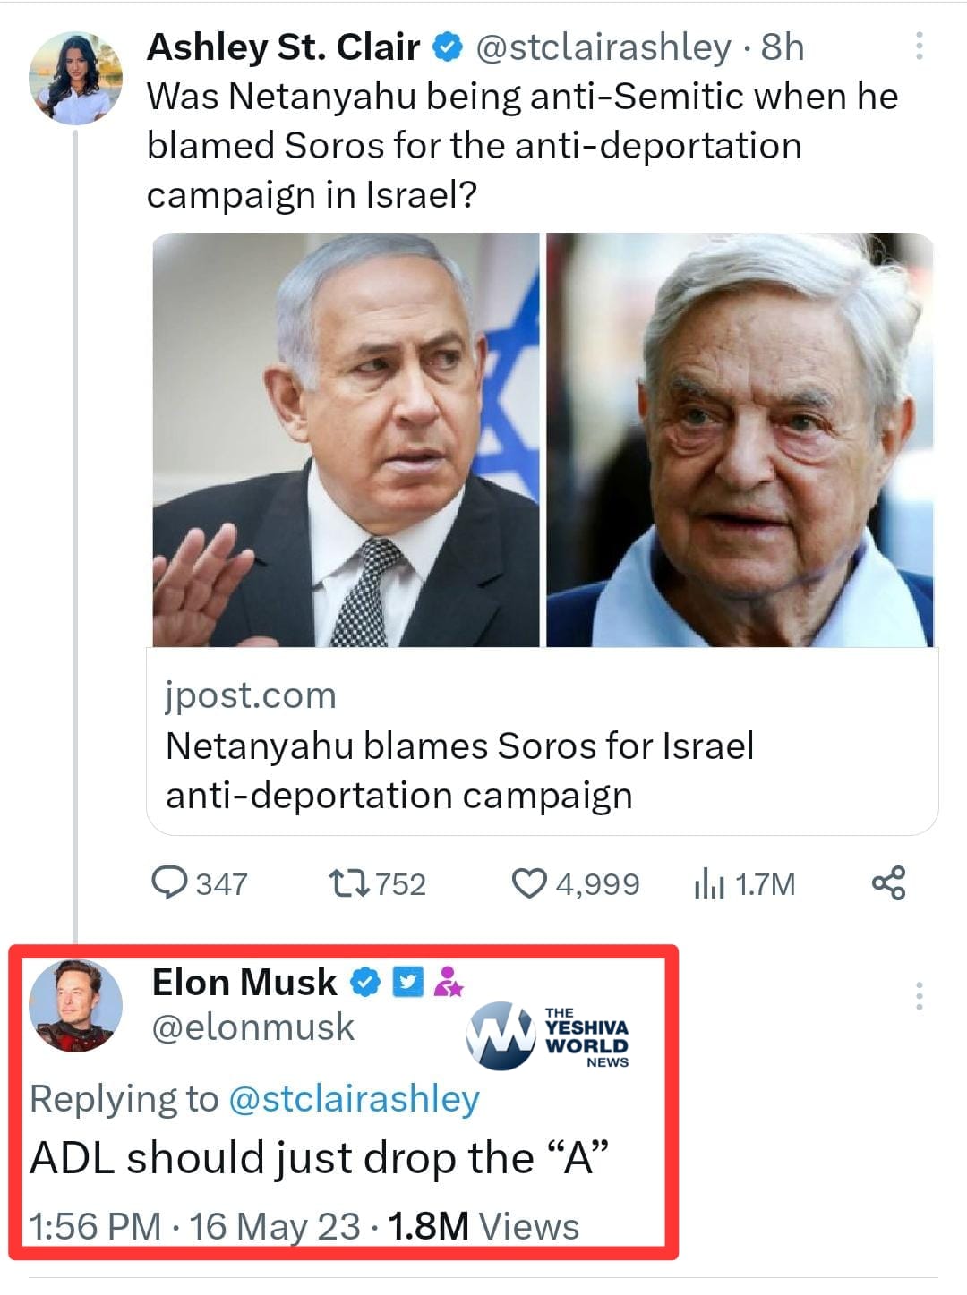Open Elon Musk's blue verified badge

364,983
